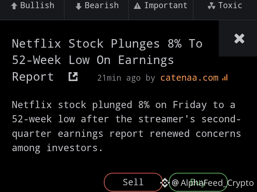The image size is (257, 192).
Task: Click the orange signal bars icon
Action: pos(225,78)
